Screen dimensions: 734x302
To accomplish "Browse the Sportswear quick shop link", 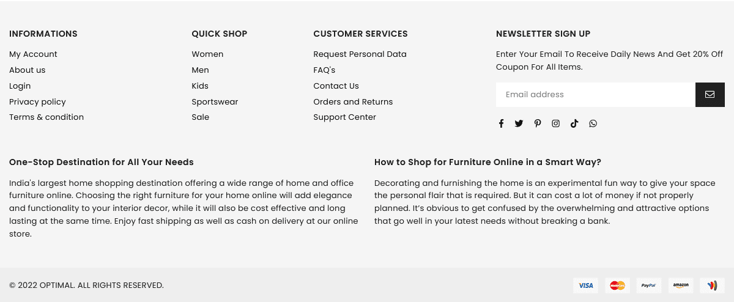I will pos(215,102).
